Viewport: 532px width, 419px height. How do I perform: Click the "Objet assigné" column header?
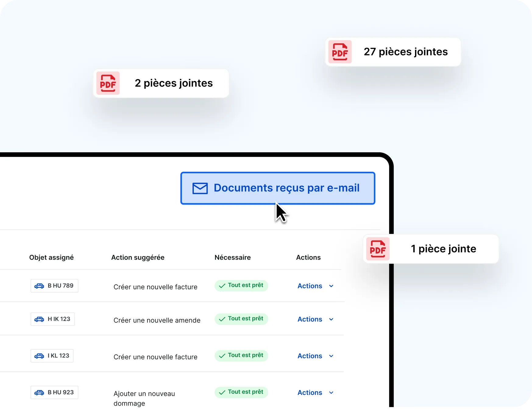point(51,257)
